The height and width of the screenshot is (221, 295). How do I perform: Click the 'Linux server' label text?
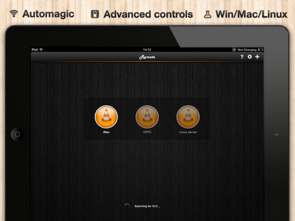(x=188, y=132)
